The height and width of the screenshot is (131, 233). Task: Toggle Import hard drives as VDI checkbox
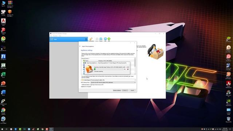91,85
